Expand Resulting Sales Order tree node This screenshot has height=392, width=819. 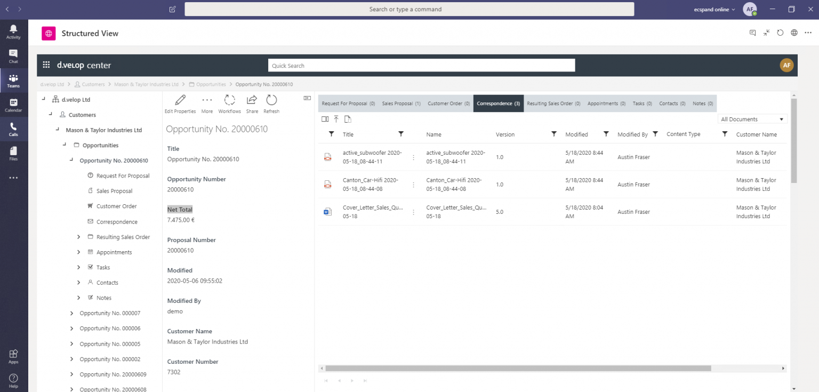pyautogui.click(x=78, y=237)
